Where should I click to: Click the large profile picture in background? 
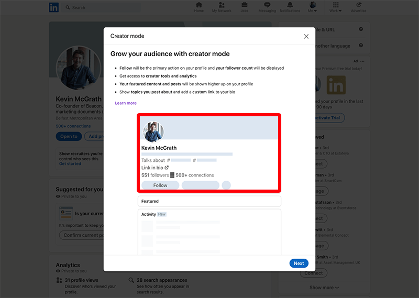(78, 68)
